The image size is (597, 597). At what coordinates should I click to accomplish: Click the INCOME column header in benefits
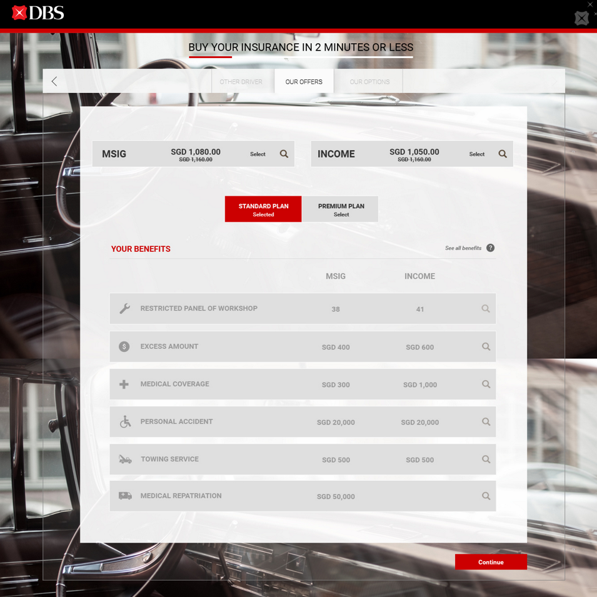(419, 276)
